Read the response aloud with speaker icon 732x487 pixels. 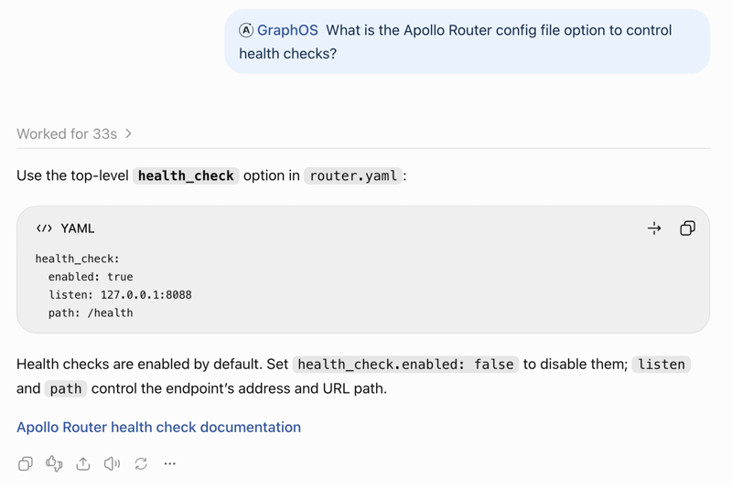[x=112, y=463]
